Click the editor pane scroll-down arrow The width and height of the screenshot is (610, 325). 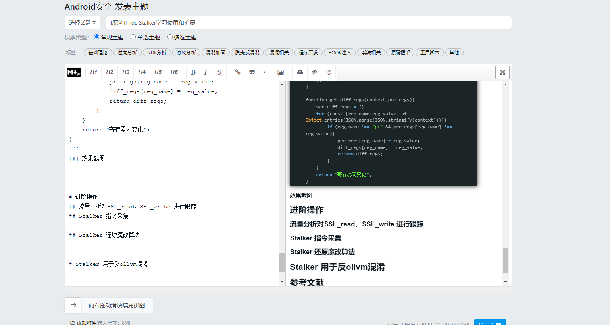click(282, 282)
